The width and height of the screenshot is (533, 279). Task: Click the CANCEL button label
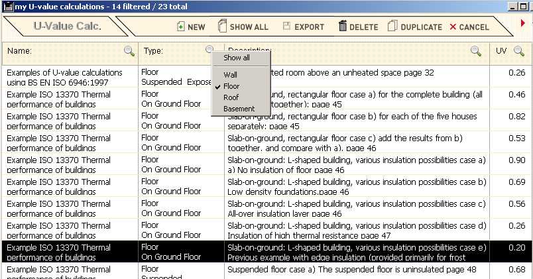coord(474,27)
